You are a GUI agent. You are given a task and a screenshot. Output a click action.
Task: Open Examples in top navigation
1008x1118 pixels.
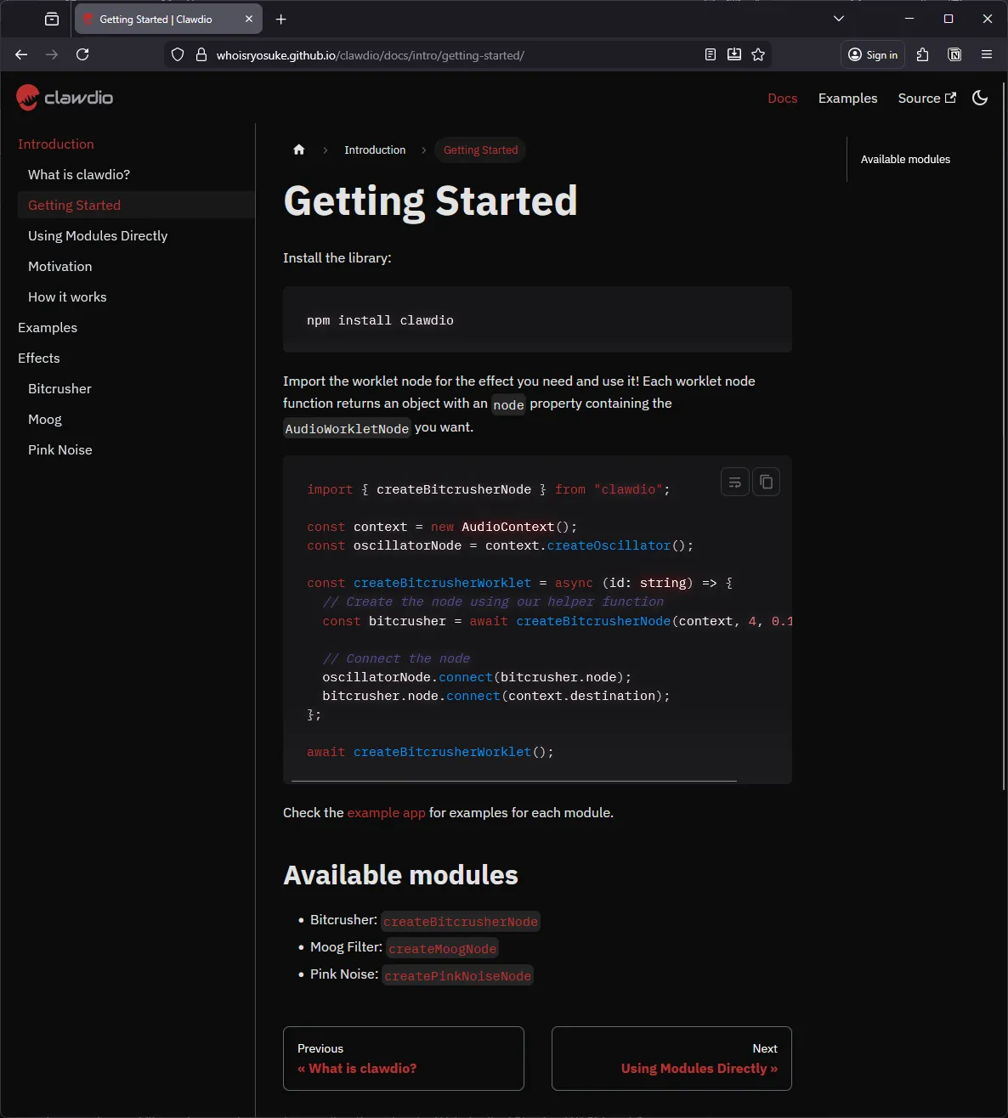847,99
